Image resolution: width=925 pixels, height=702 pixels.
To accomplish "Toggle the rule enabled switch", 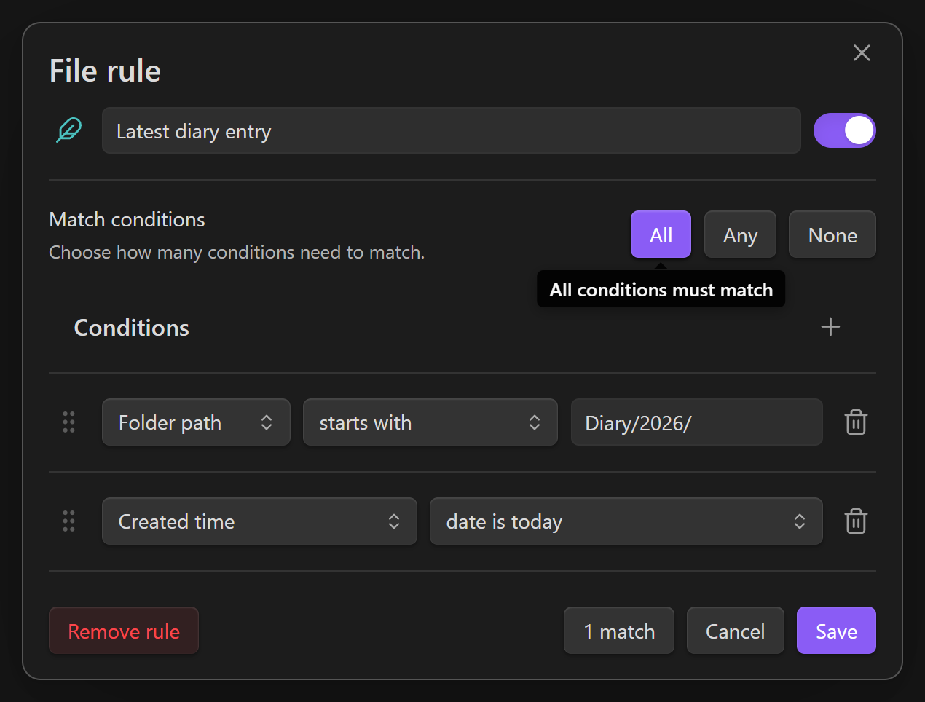I will 844,130.
